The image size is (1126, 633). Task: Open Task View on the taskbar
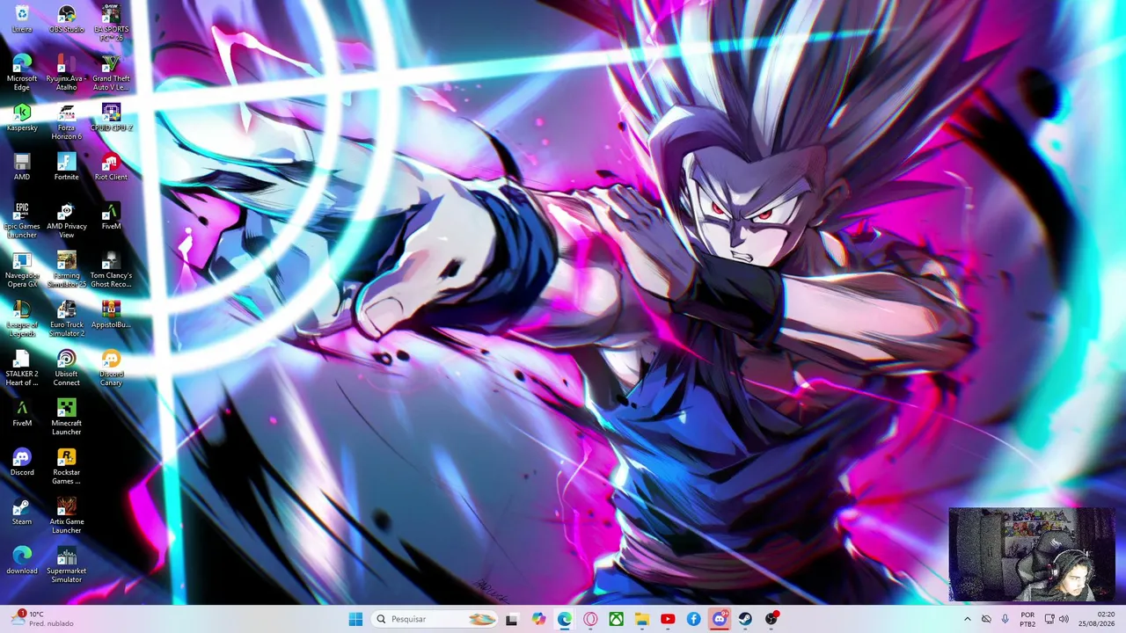512,619
